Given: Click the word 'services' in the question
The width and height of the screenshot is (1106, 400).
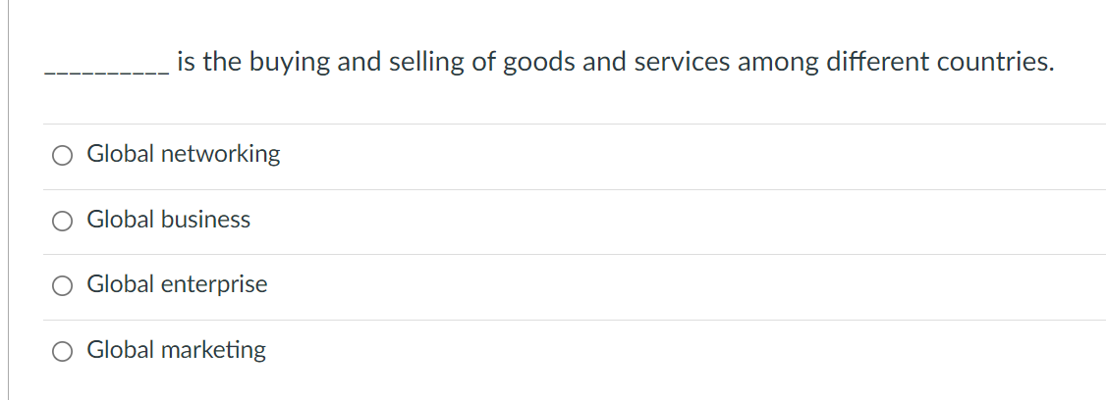Looking at the screenshot, I should click(681, 63).
